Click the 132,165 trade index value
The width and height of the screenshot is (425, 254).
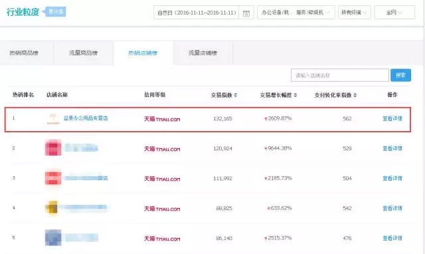[222, 118]
